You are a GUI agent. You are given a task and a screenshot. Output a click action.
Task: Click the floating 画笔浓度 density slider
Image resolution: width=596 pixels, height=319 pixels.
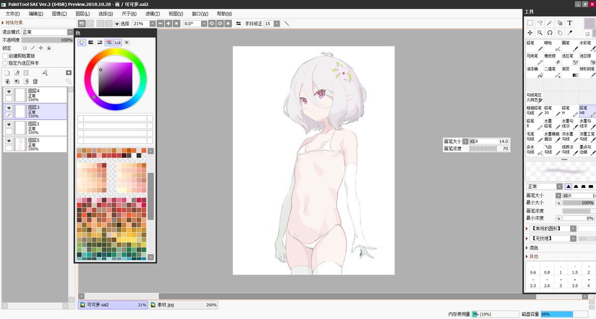pyautogui.click(x=489, y=148)
